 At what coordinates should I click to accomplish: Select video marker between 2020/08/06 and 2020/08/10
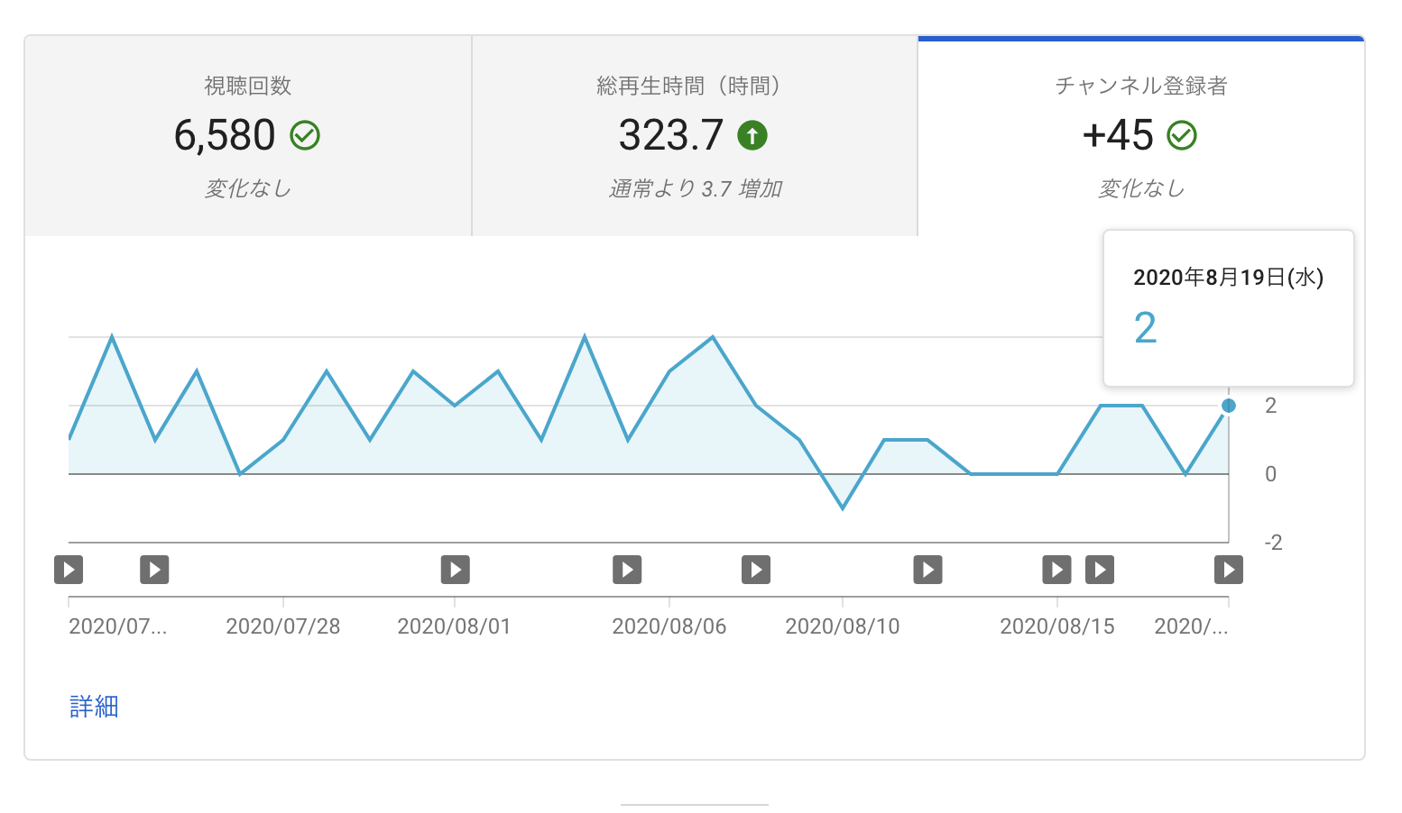[x=756, y=570]
